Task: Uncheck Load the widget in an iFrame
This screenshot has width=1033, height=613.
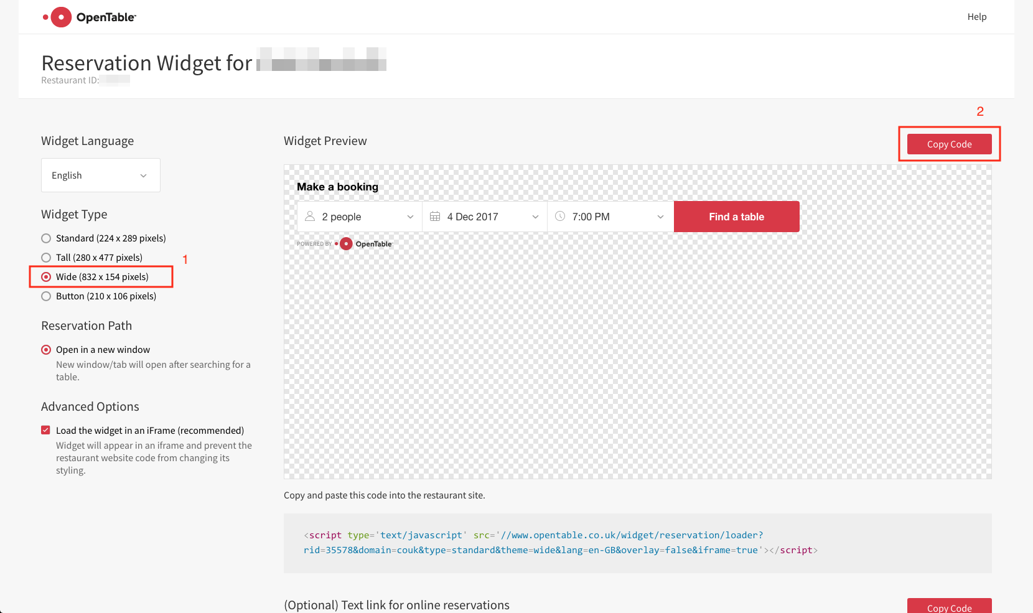Action: click(x=45, y=429)
